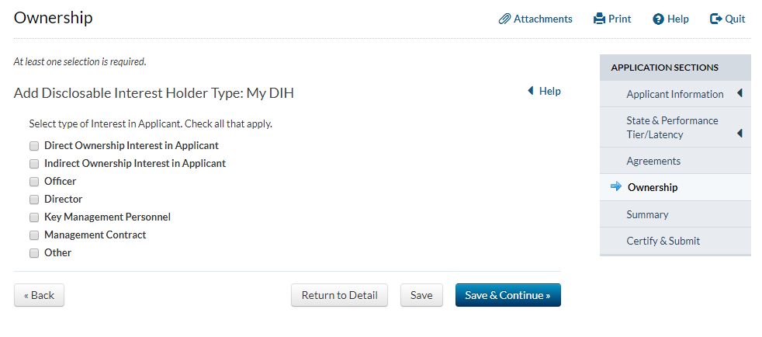Check Indirect Ownership Interest in Applicant
Viewport: 762px width, 337px height.
[34, 164]
